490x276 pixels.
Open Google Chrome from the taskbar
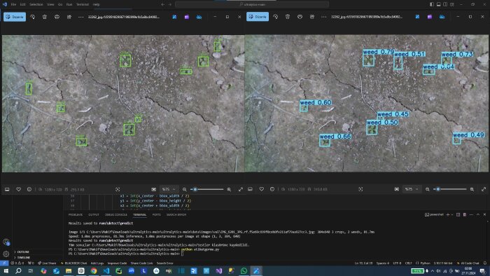pos(94,270)
